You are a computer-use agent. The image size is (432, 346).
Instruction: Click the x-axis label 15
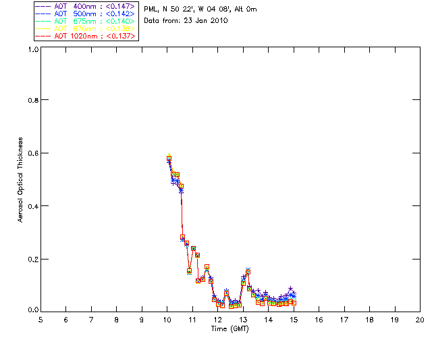(x=294, y=320)
